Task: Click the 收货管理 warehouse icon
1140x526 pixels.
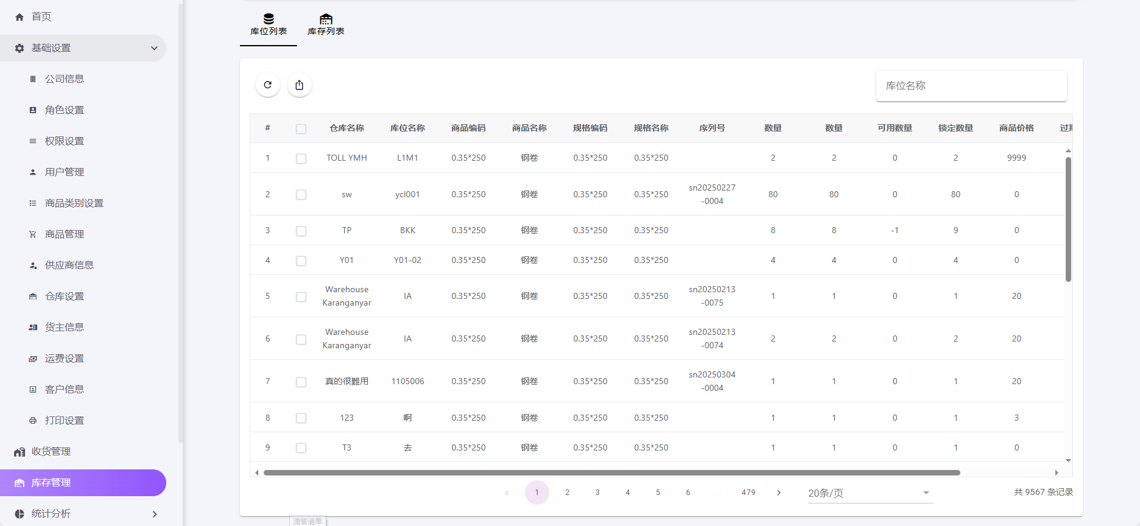Action: pos(19,452)
